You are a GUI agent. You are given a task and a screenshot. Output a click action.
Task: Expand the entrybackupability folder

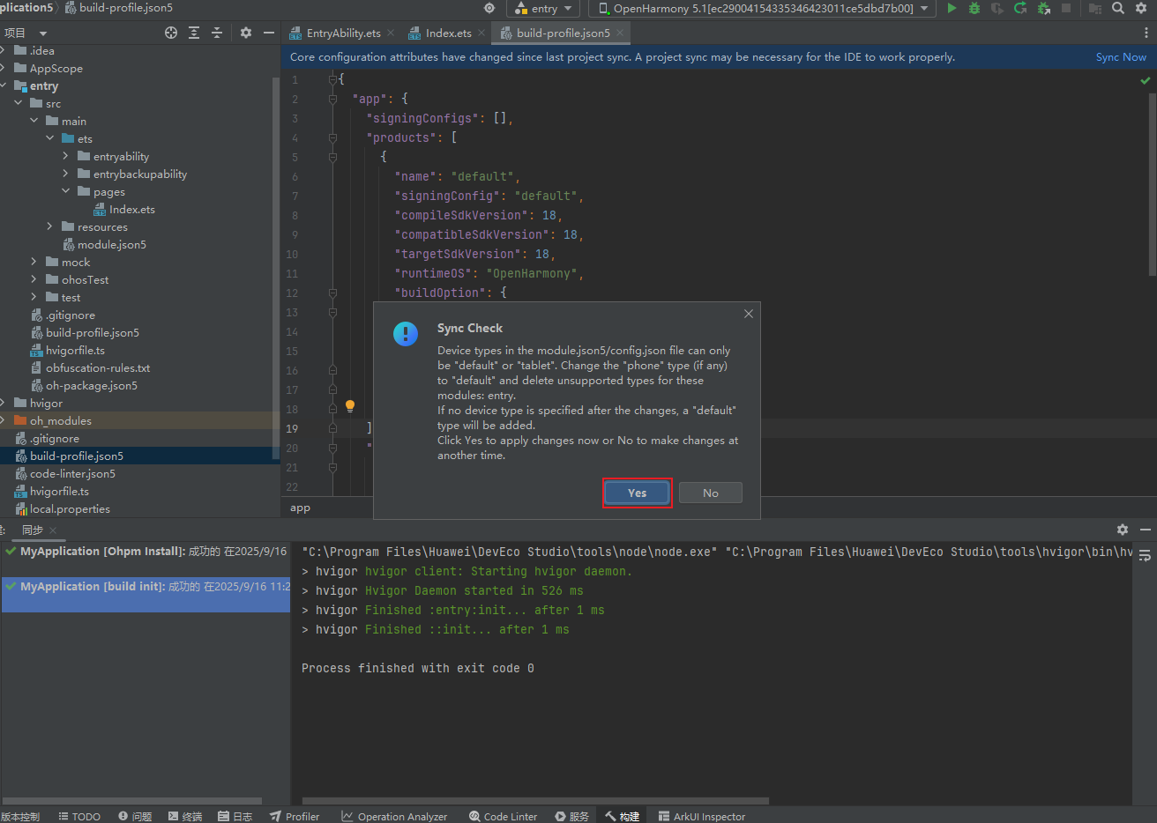[66, 174]
